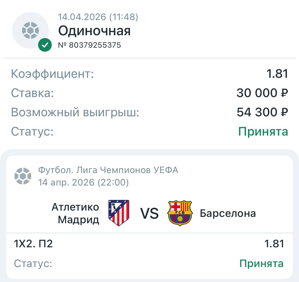The image size is (299, 282).
Task: Open the Одиночная bet title
Action: [x=94, y=31]
